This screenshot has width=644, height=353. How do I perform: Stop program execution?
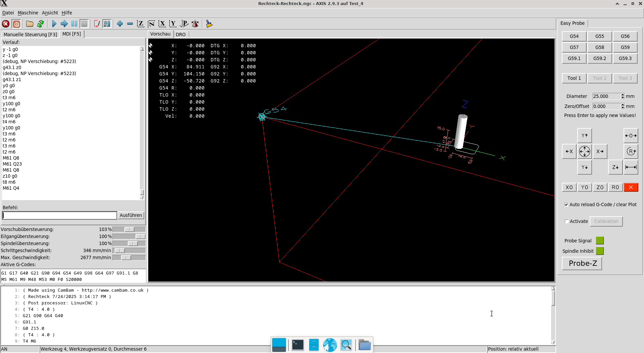click(x=84, y=24)
